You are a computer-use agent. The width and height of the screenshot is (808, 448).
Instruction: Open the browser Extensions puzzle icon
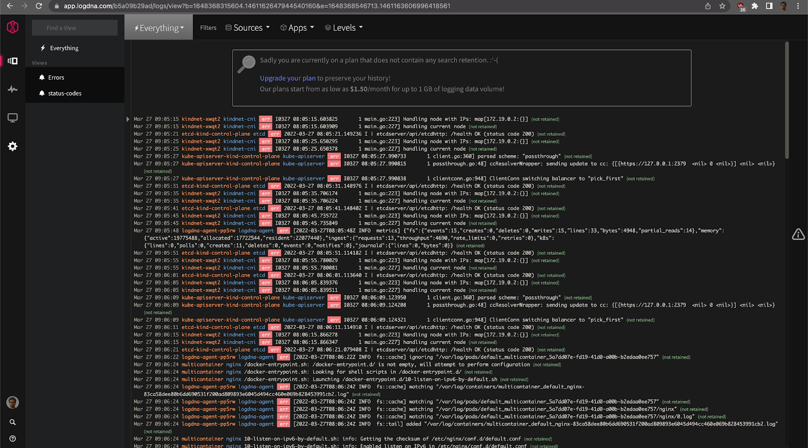(755, 6)
